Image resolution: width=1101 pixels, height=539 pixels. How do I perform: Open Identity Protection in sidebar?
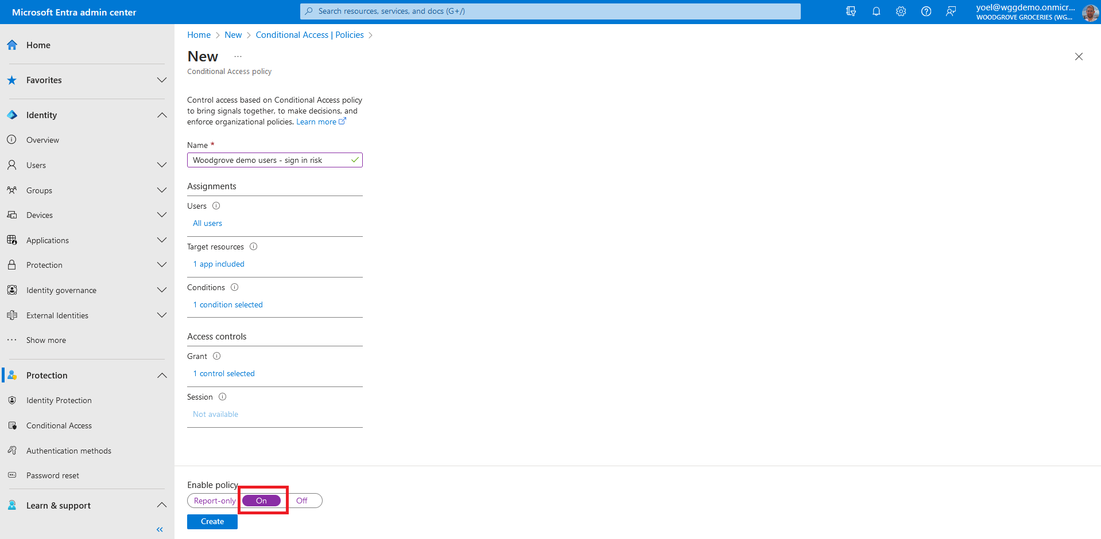59,400
